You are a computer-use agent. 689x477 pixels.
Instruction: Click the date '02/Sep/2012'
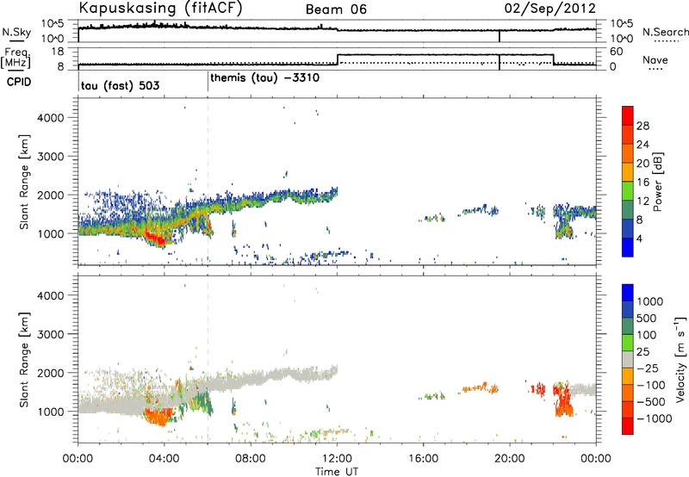pyautogui.click(x=550, y=9)
